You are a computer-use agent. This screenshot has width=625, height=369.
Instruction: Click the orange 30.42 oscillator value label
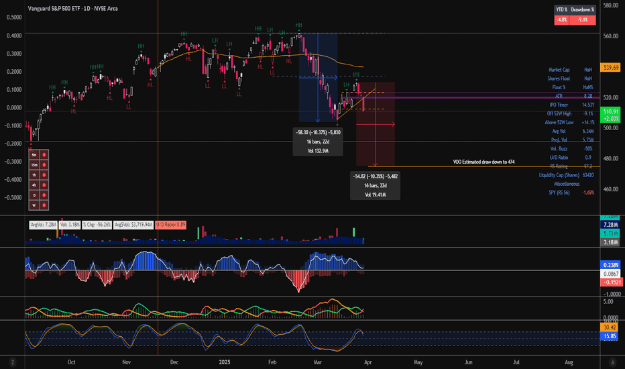pyautogui.click(x=610, y=327)
